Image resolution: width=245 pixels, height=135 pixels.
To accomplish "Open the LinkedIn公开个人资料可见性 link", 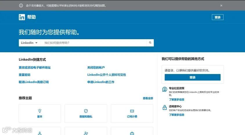I will pyautogui.click(x=107, y=75).
